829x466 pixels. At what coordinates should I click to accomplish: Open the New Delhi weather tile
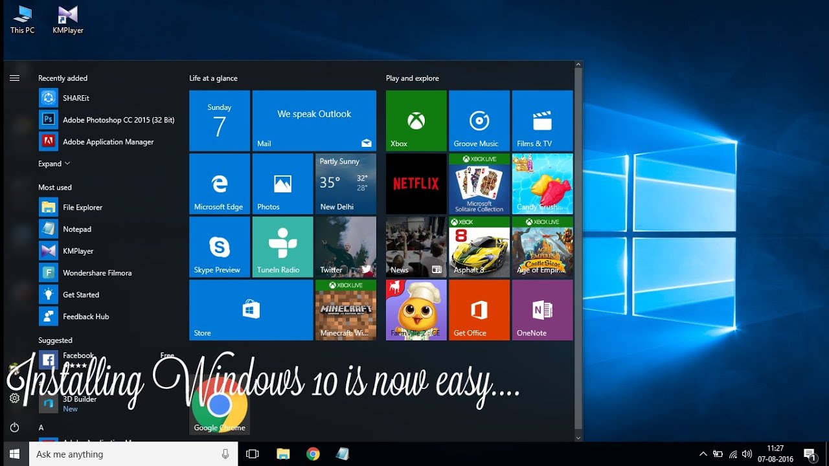pyautogui.click(x=346, y=184)
